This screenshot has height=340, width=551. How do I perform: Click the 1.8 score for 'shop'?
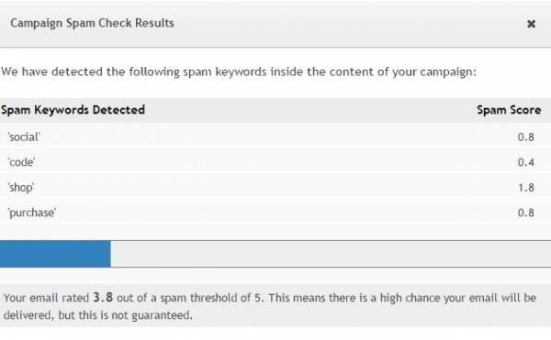tap(525, 188)
